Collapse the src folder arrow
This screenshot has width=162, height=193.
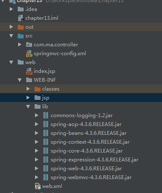click(x=11, y=36)
